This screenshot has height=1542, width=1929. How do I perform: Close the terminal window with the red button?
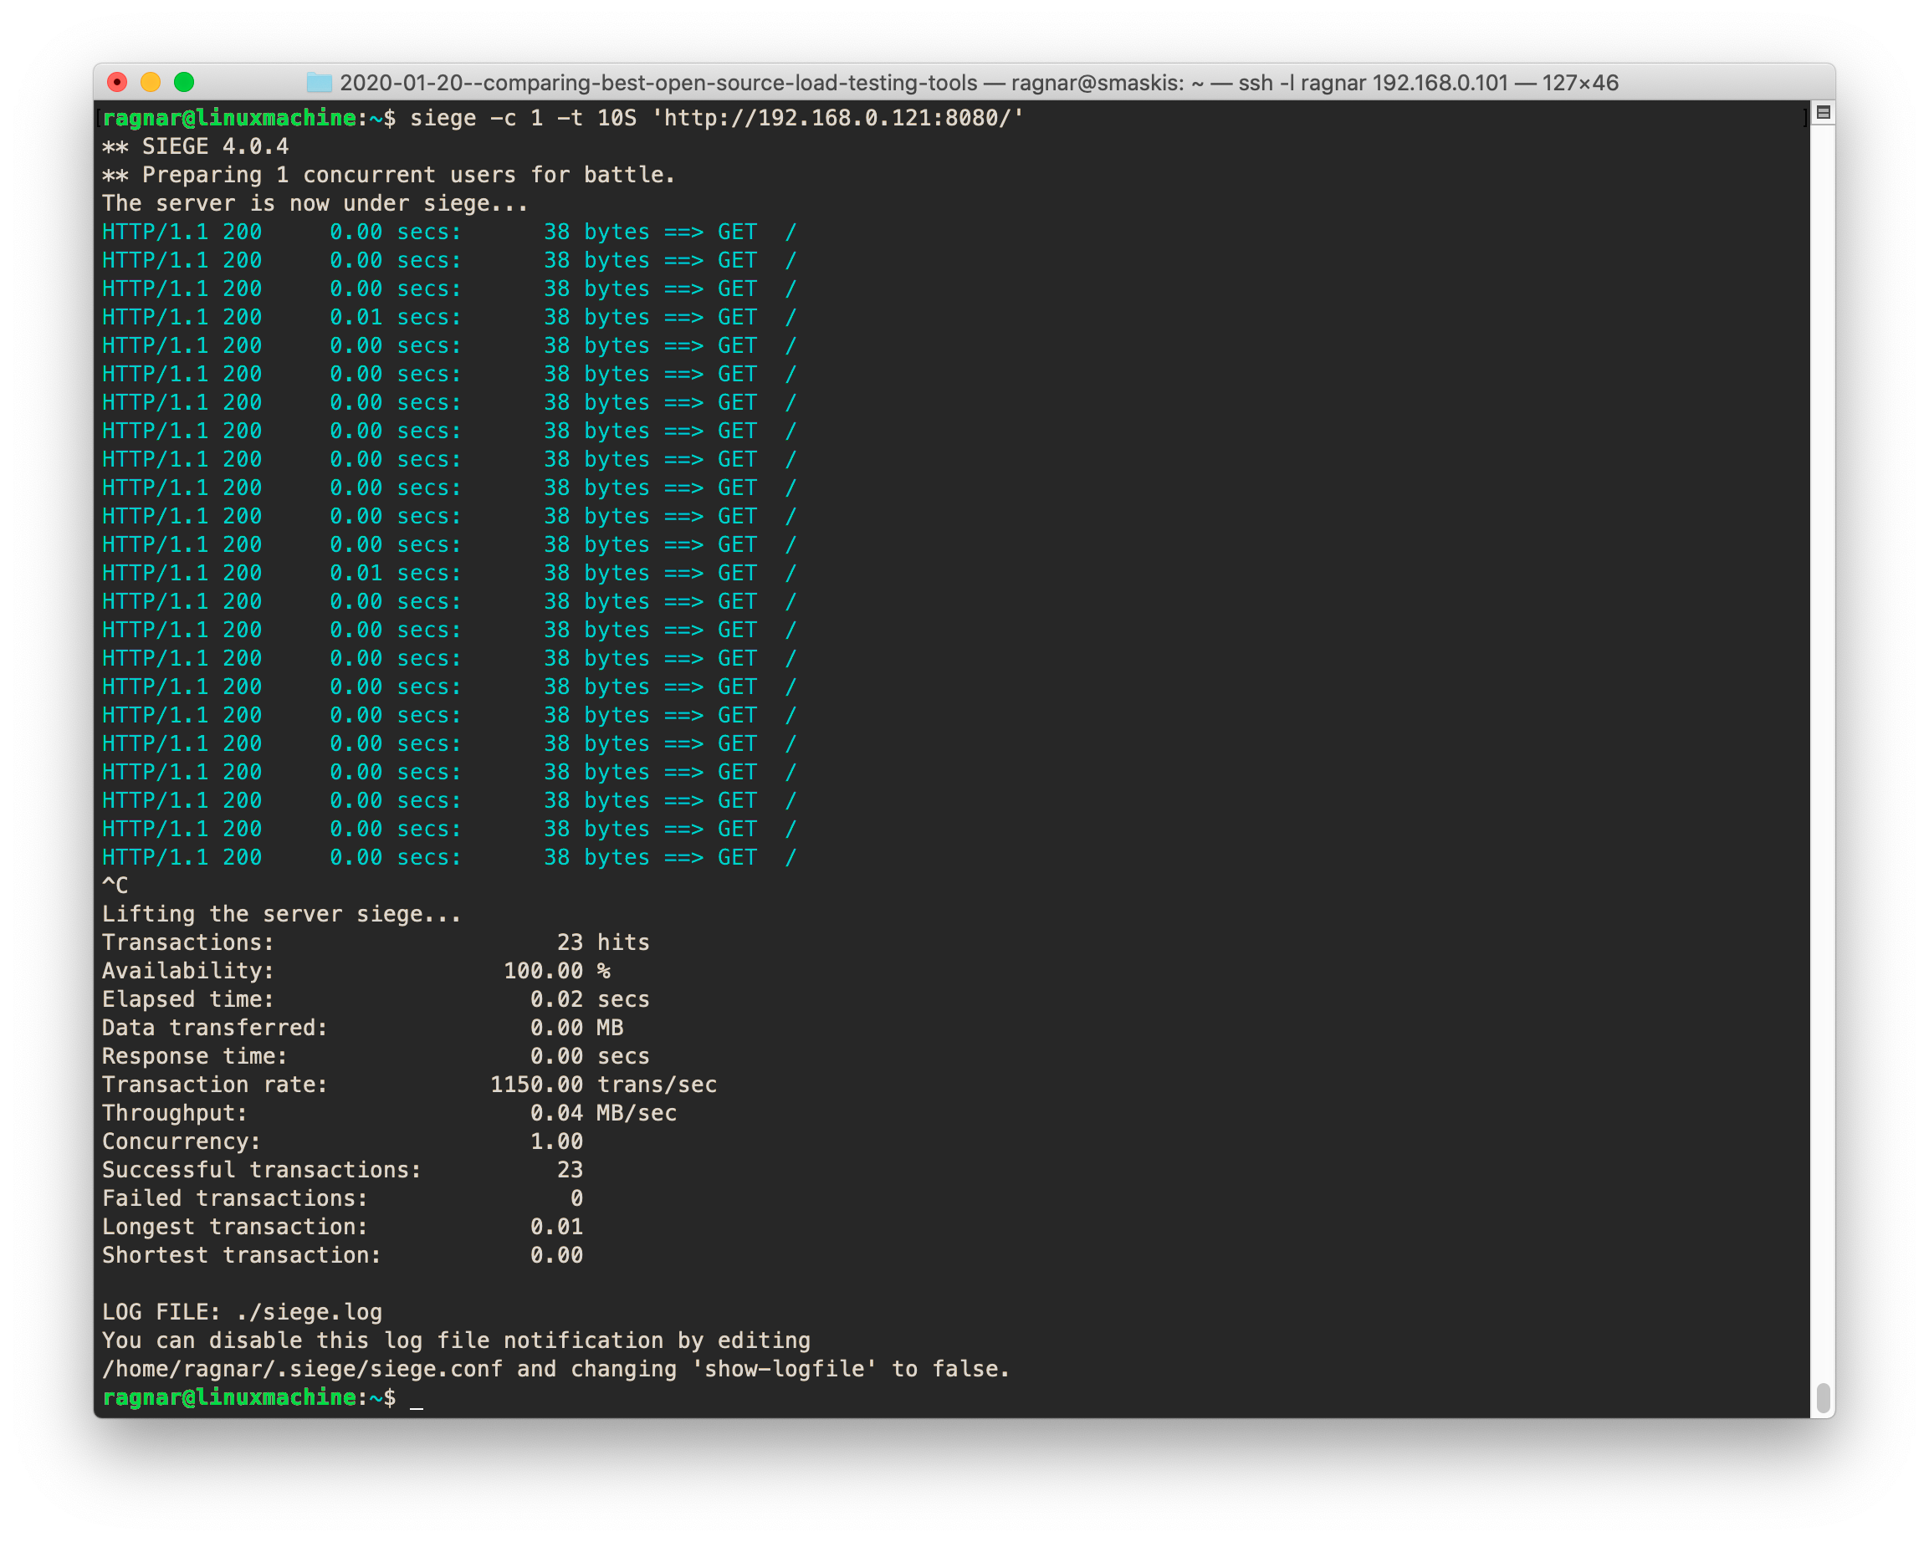tap(117, 82)
